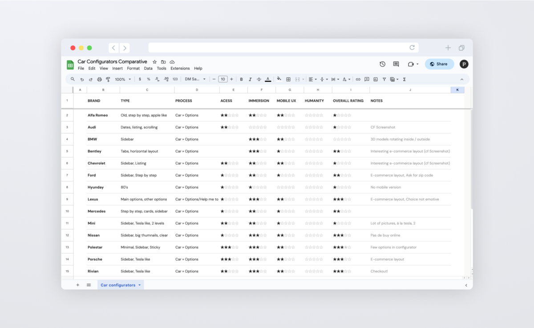Open the 100% zoom dropdown
Viewport: 534px width, 328px height.
pos(123,79)
